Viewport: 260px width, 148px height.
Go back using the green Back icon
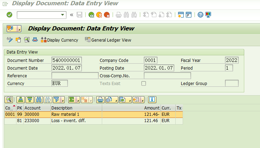click(x=91, y=15)
